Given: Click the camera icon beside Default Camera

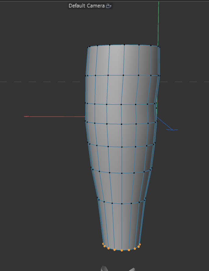Looking at the screenshot, I should point(109,6).
